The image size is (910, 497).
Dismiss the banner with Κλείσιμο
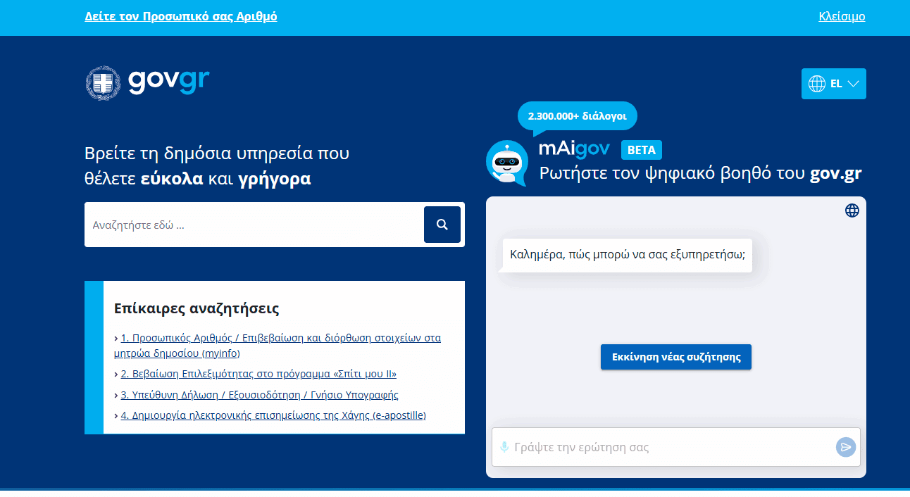(x=841, y=15)
